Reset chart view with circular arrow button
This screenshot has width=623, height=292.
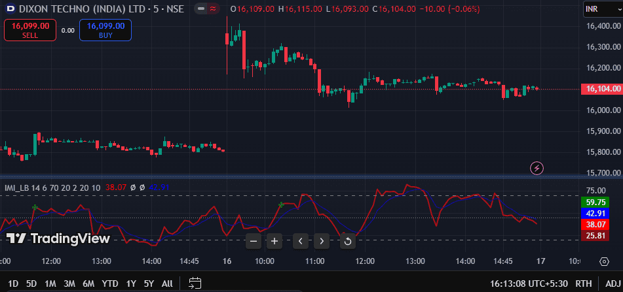348,241
